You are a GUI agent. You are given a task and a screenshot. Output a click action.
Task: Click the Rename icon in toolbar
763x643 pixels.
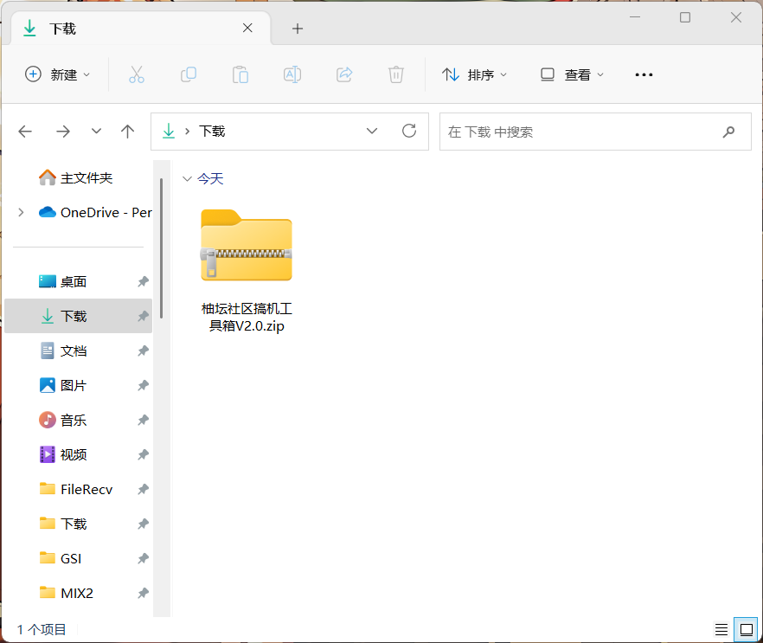(x=292, y=74)
